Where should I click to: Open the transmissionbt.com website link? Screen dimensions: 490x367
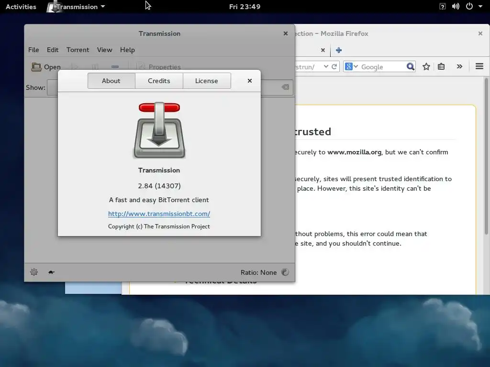[x=159, y=214]
